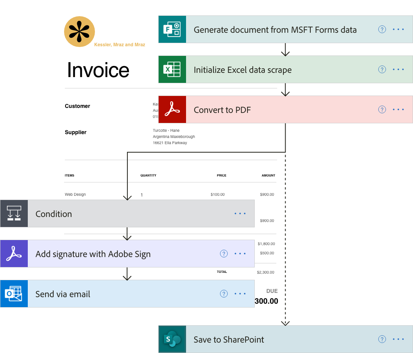This screenshot has width=413, height=353.
Task: Open more options for Generate document step
Action: 398,29
